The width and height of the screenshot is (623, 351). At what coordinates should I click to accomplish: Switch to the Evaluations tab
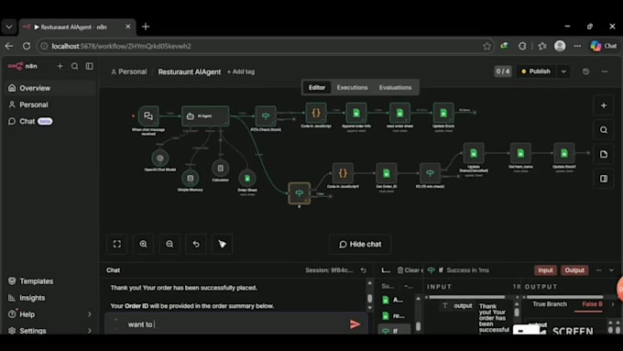coord(396,87)
